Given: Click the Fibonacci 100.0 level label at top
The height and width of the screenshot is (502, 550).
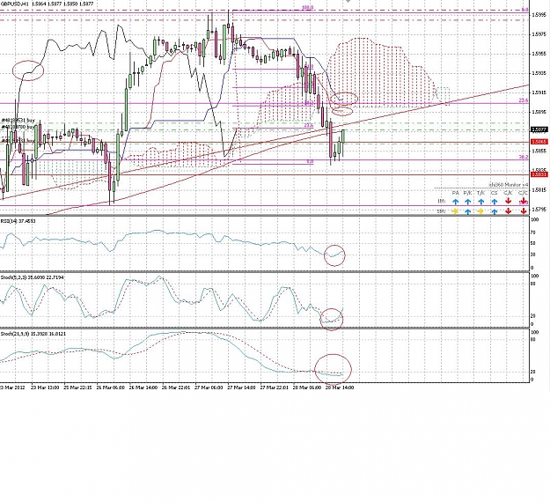Looking at the screenshot, I should 308,8.
